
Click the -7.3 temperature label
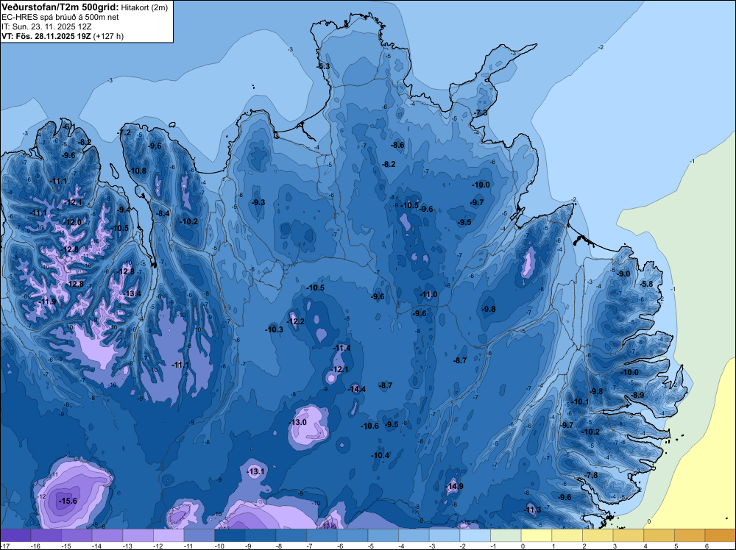click(x=481, y=113)
